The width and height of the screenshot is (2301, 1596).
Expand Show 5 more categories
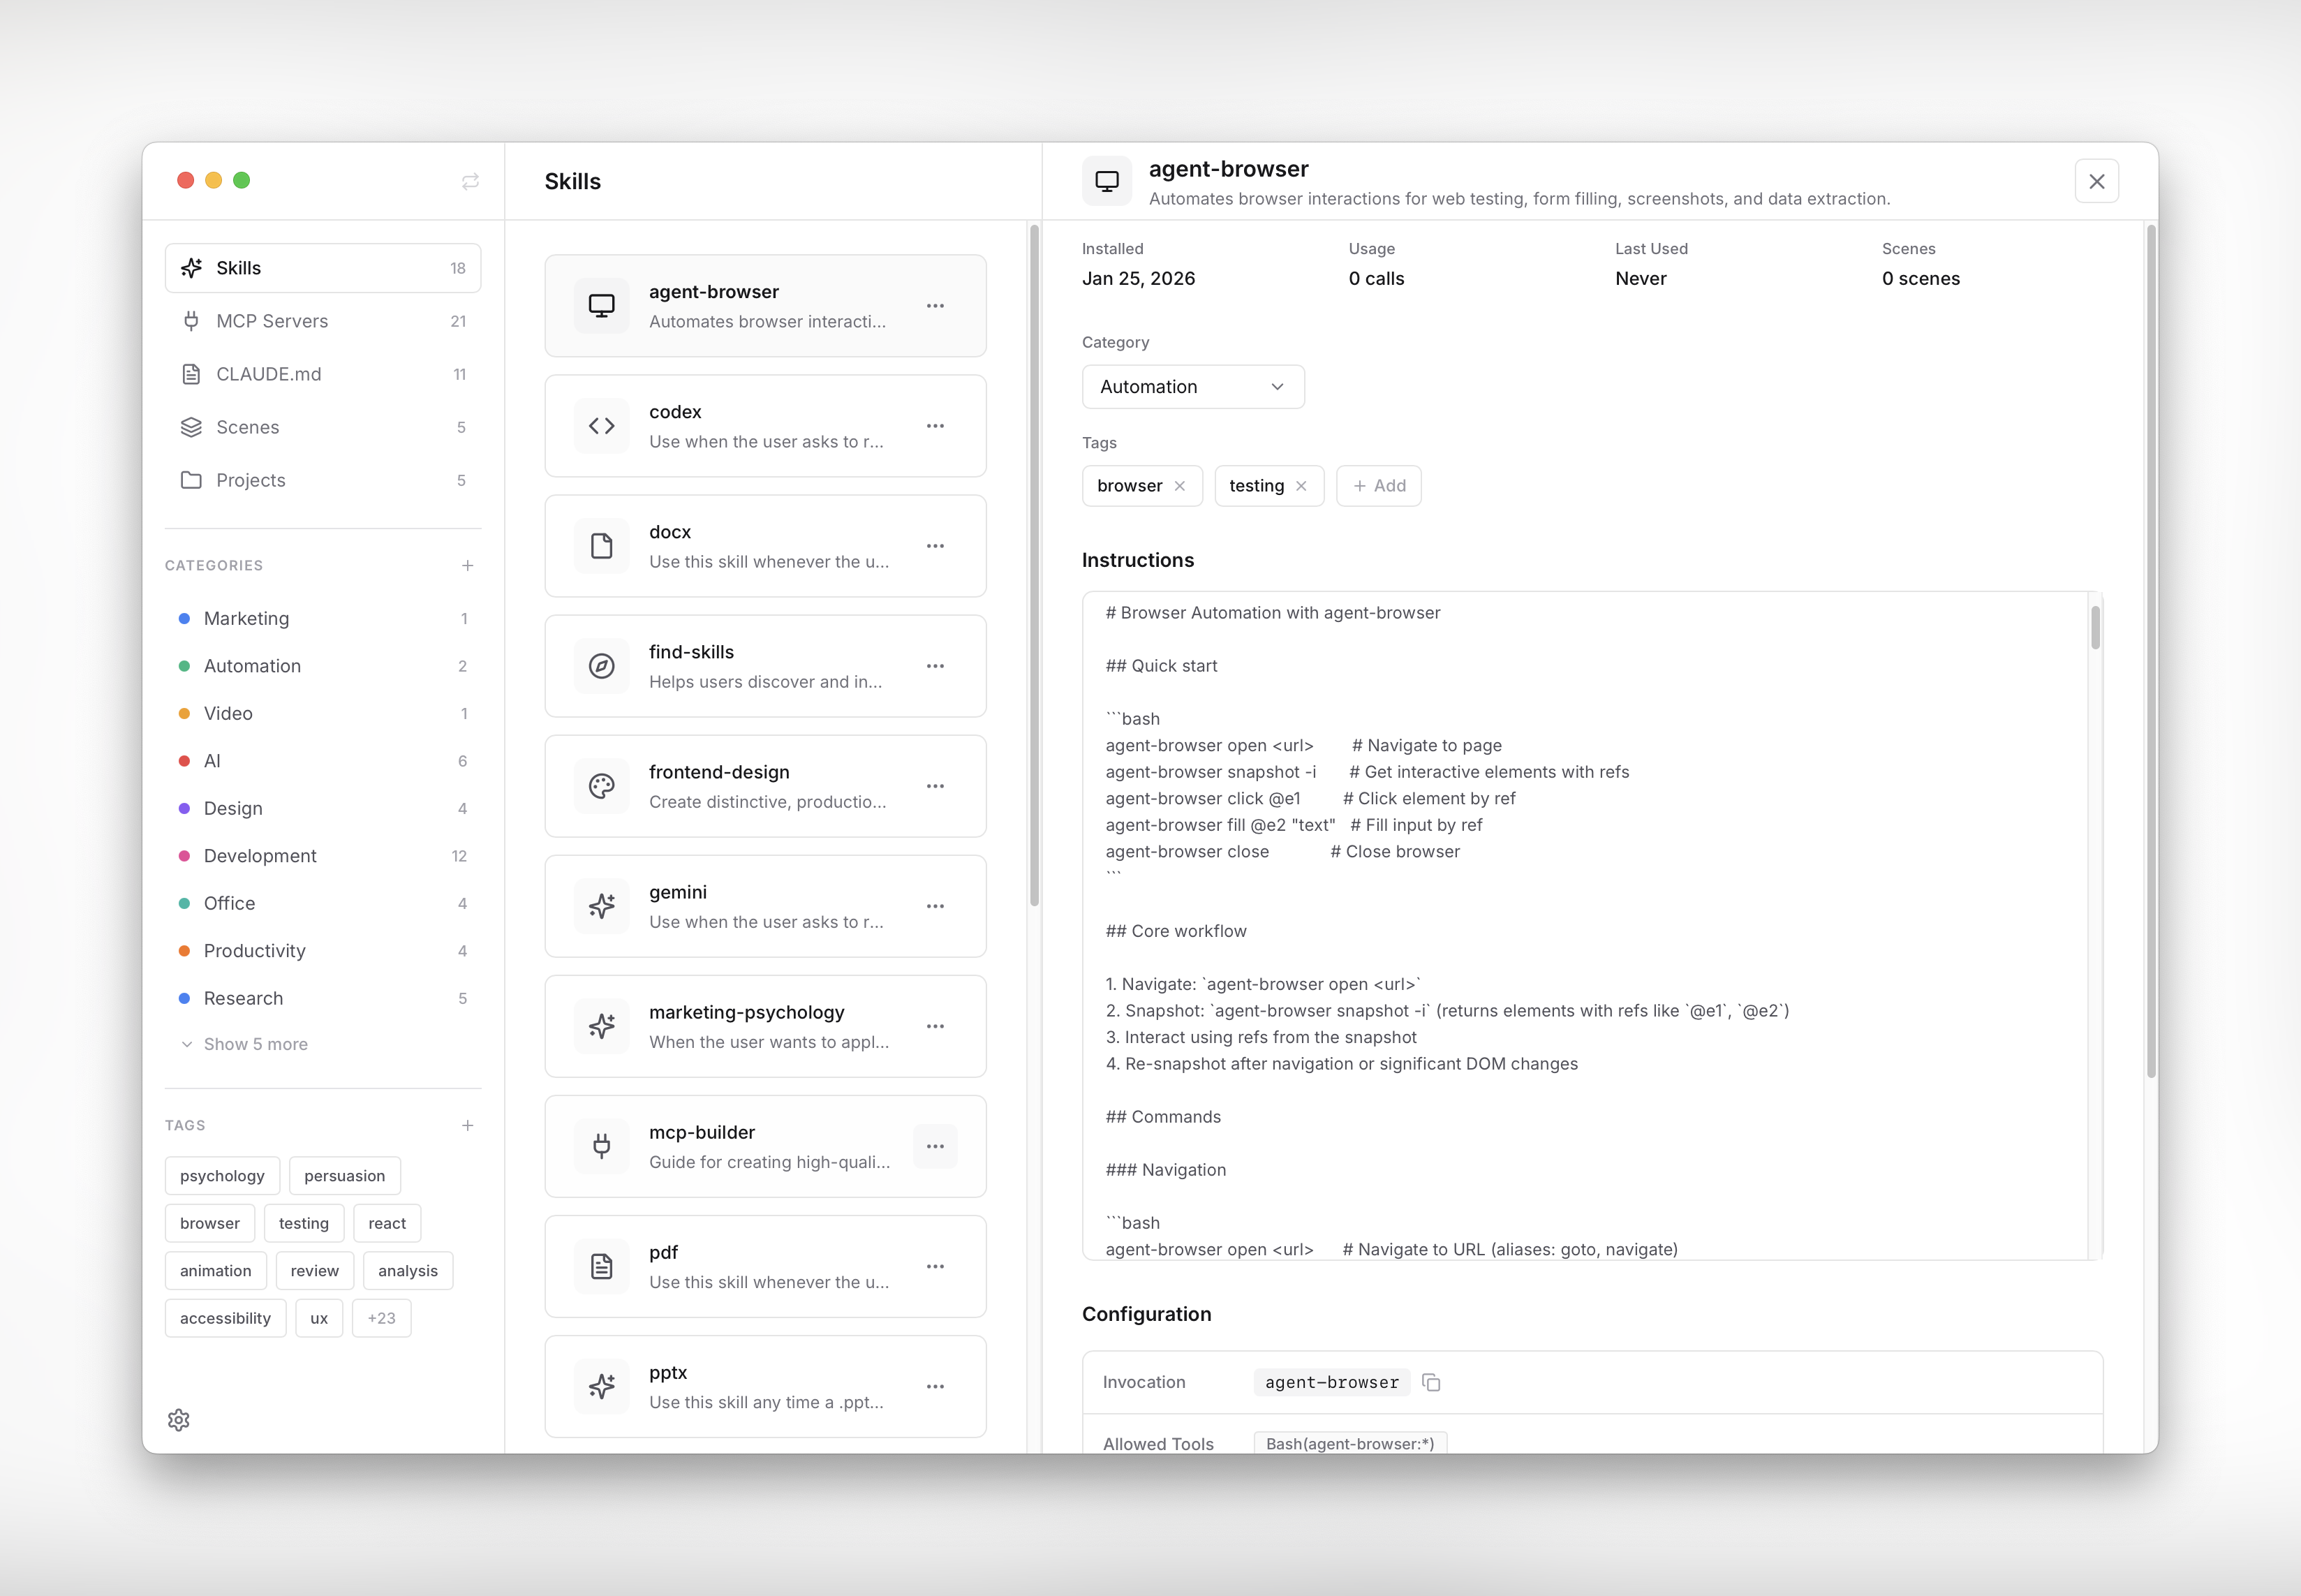(x=255, y=1043)
